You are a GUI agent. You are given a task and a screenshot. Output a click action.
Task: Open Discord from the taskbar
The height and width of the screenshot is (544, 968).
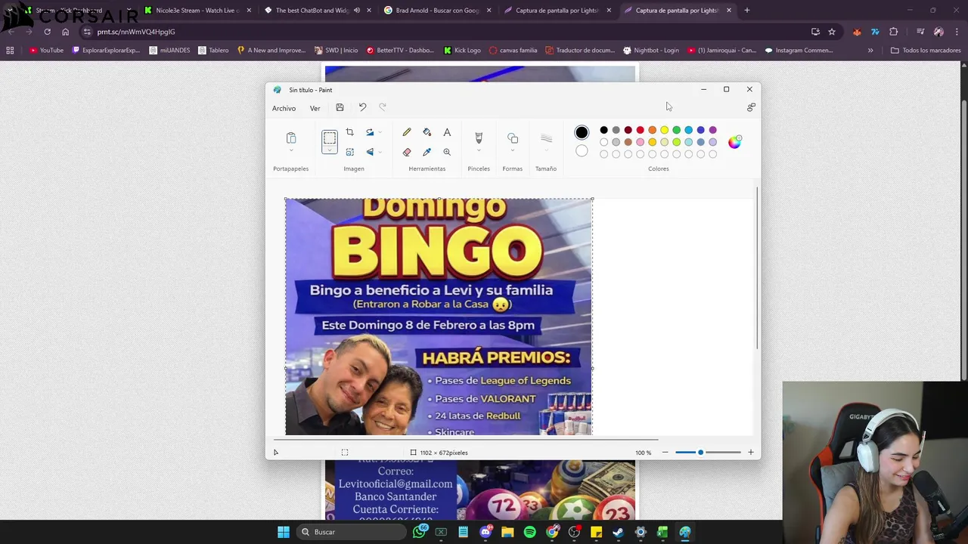[486, 532]
